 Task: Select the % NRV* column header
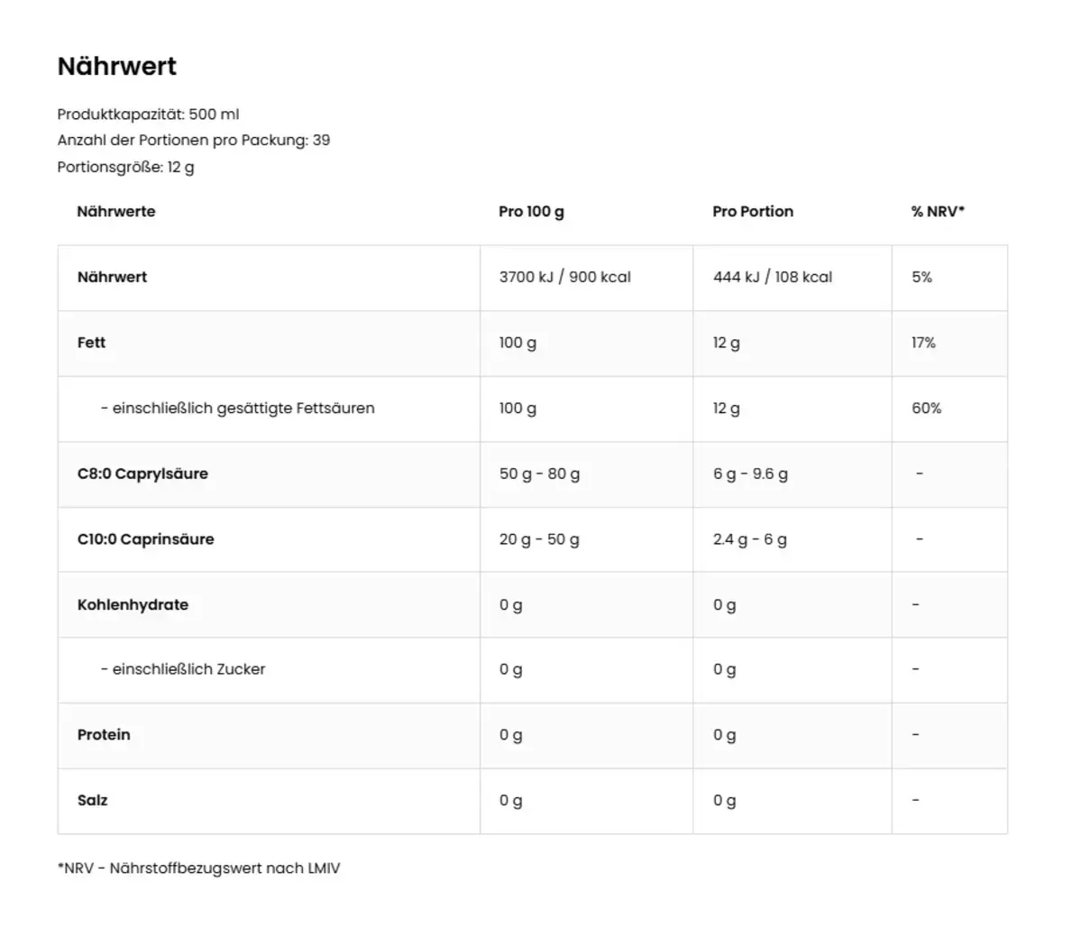coord(938,212)
